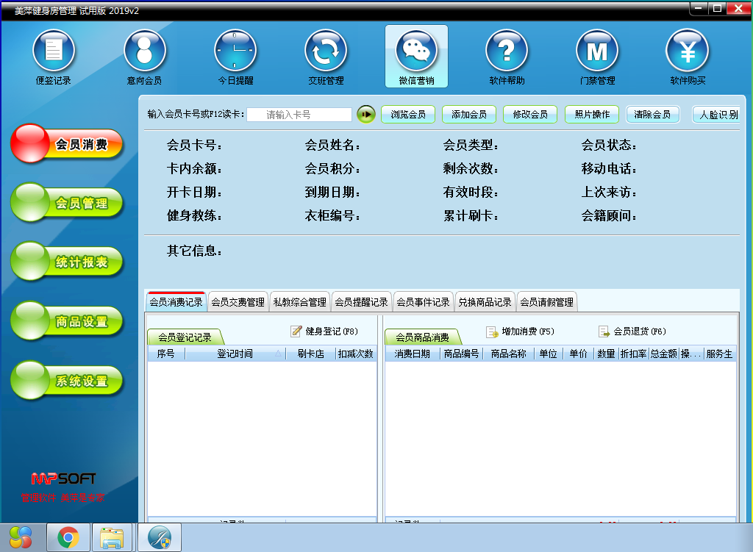Click the member card number input field
The height and width of the screenshot is (552, 753).
(x=299, y=115)
